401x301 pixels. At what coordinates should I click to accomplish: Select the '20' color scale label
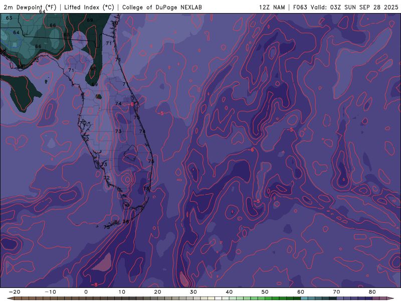point(157,292)
